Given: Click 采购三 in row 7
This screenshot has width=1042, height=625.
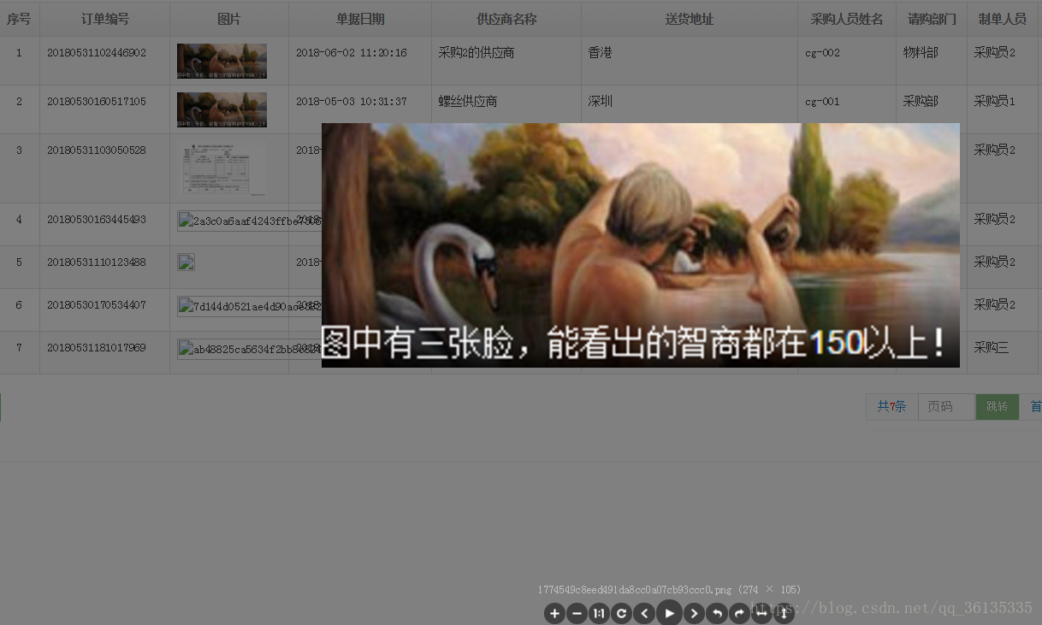Looking at the screenshot, I should [x=992, y=348].
